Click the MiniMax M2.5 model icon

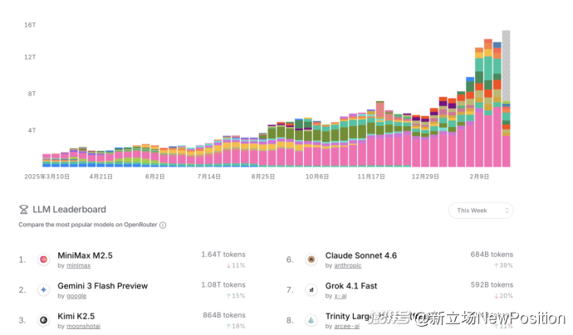coord(43,260)
